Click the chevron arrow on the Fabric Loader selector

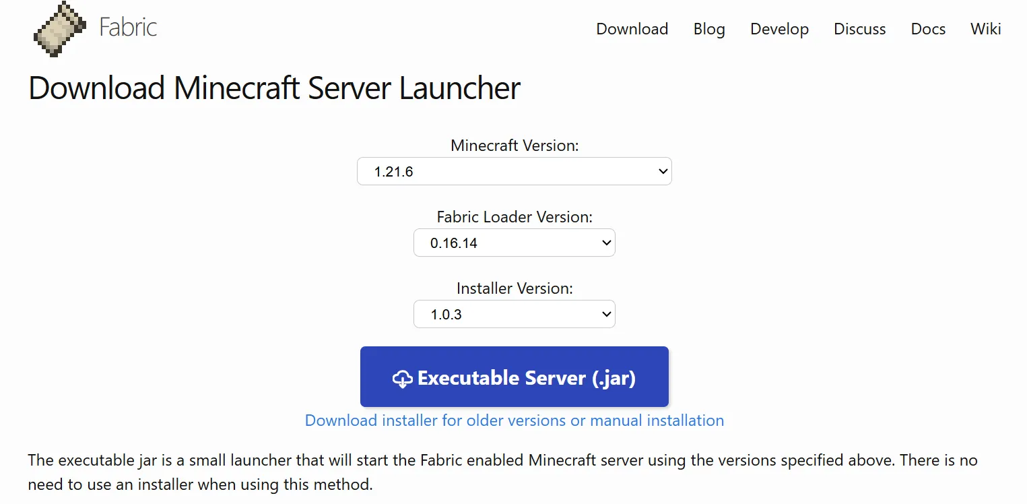point(605,243)
